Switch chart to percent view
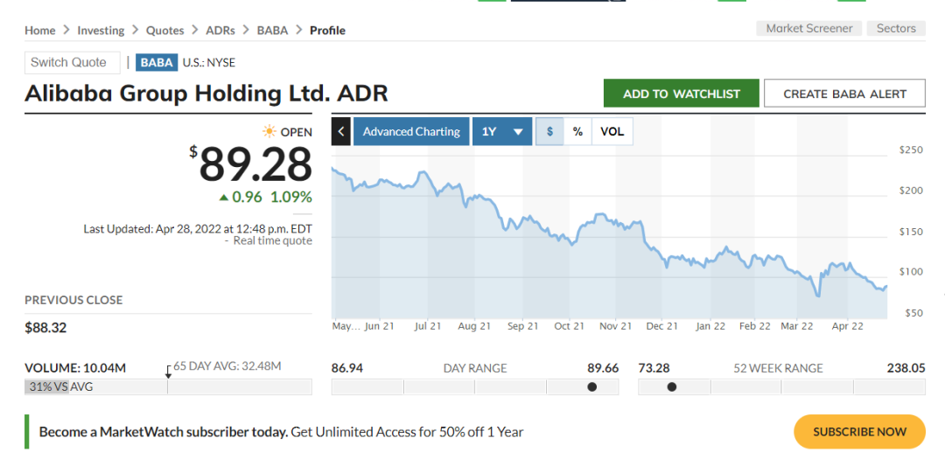The width and height of the screenshot is (945, 452). pos(578,131)
